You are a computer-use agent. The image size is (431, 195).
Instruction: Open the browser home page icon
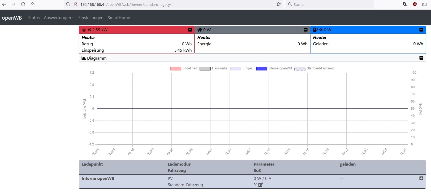[x=32, y=4]
